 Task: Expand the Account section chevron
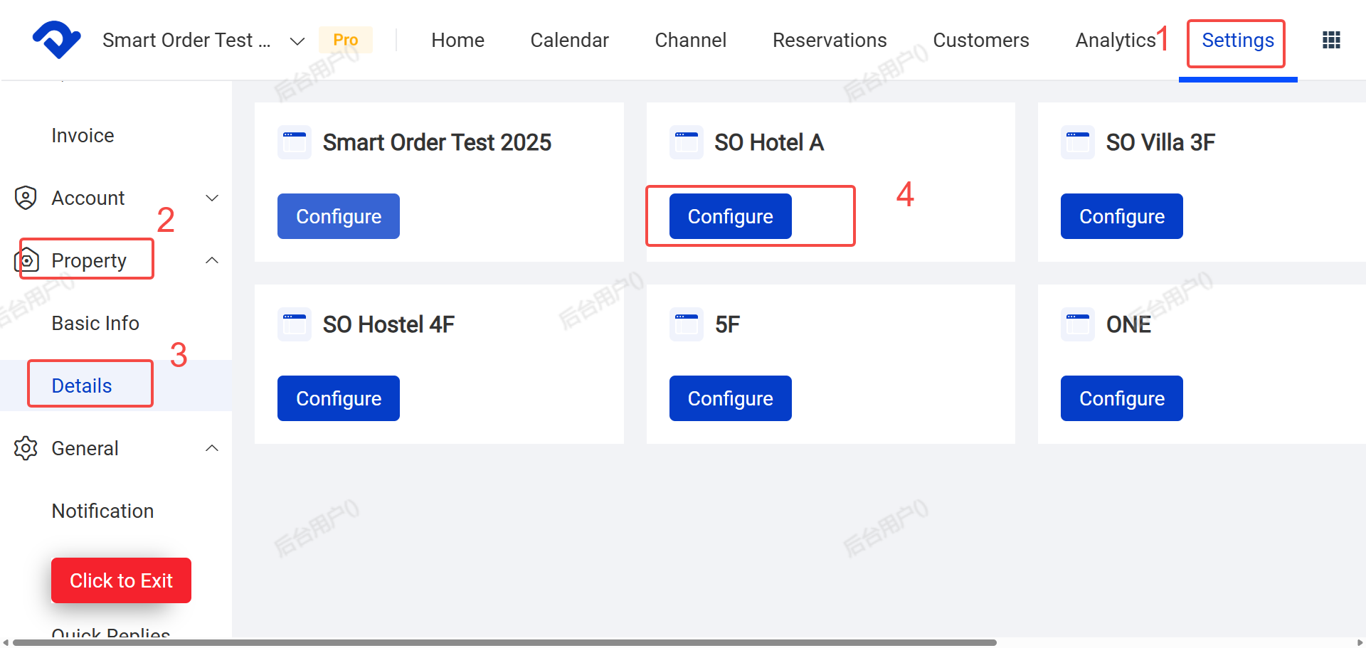pos(211,198)
